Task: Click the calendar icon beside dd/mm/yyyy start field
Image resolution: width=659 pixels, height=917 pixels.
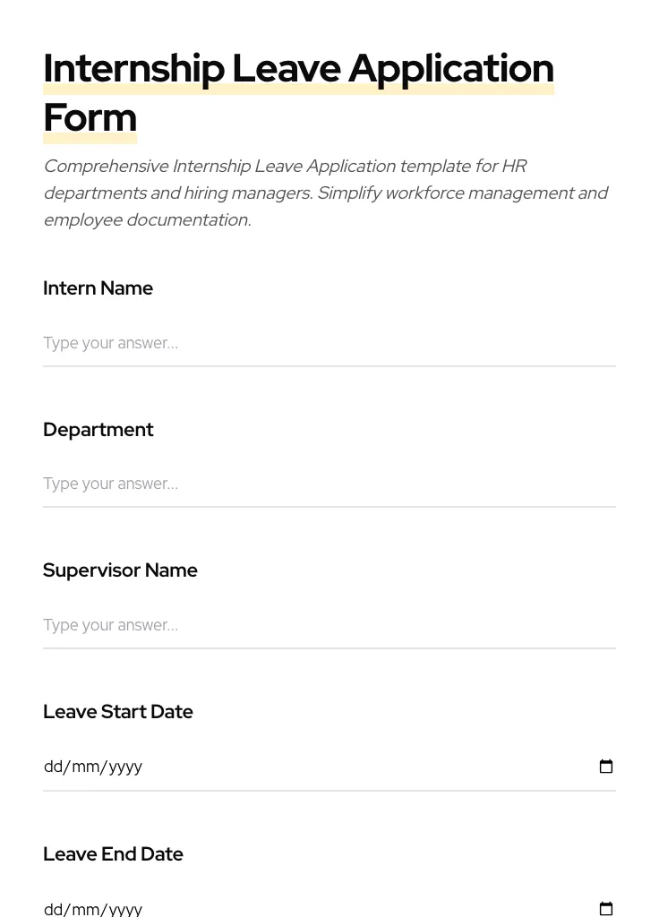Action: [606, 766]
